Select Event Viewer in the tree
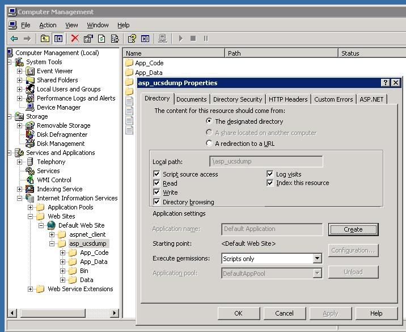 tap(54, 71)
